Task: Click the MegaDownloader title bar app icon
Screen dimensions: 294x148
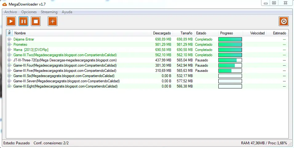Action: 5,4
